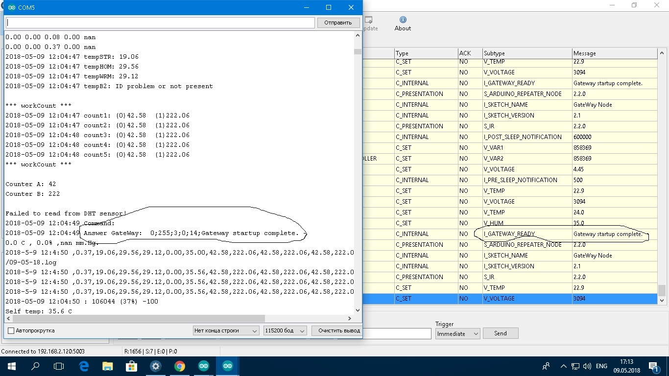
Task: Open Google Chrome from the taskbar
Action: coord(180,366)
